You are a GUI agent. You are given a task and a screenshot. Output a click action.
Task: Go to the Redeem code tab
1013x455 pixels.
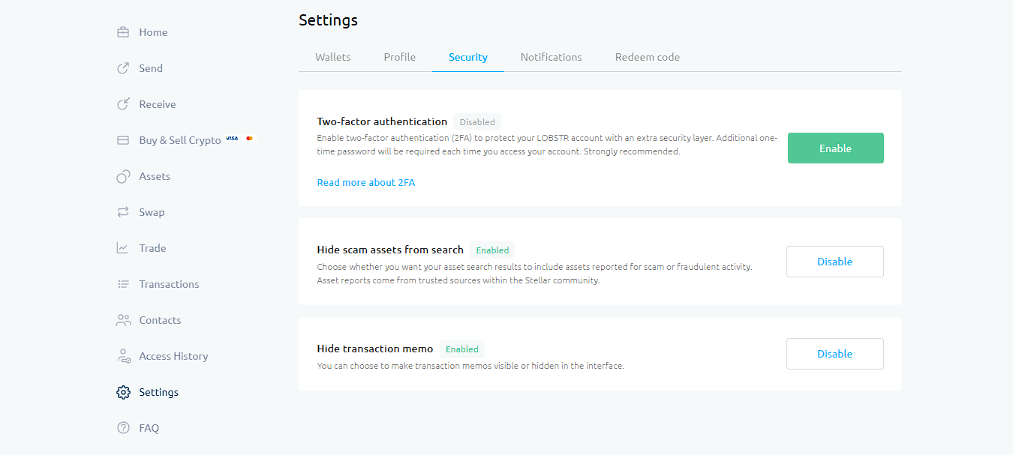(647, 57)
